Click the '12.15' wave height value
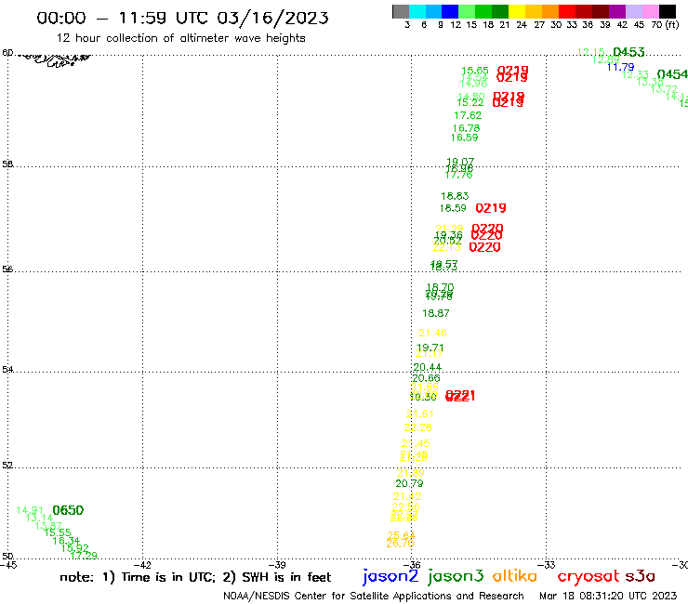The height and width of the screenshot is (604, 688). 591,52
